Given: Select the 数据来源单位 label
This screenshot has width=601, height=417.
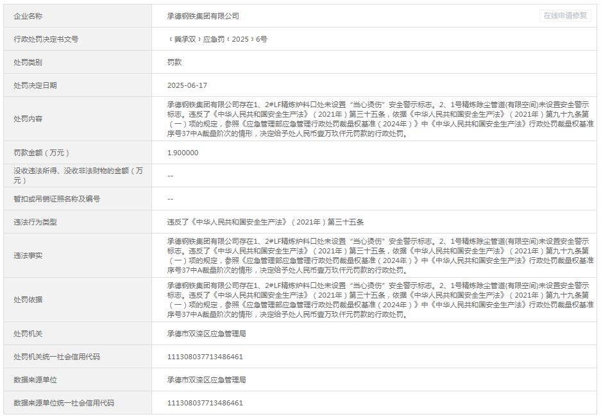Looking at the screenshot, I should pos(35,380).
